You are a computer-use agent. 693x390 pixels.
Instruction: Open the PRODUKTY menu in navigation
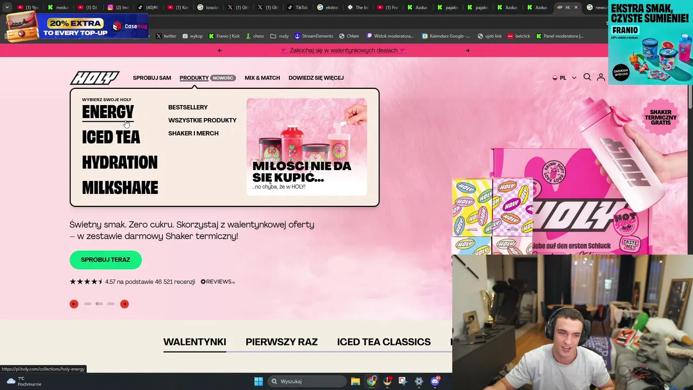point(194,78)
